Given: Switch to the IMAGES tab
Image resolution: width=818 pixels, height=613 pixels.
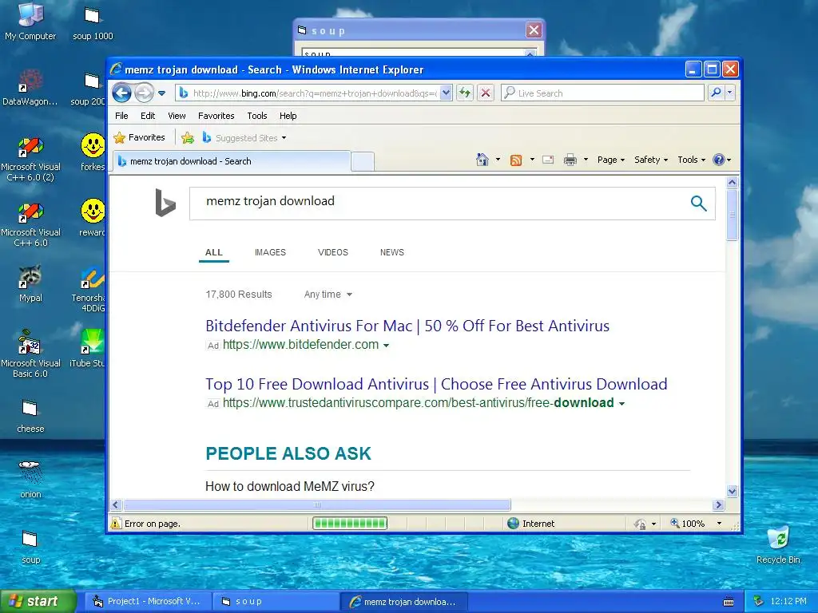Looking at the screenshot, I should tap(270, 252).
